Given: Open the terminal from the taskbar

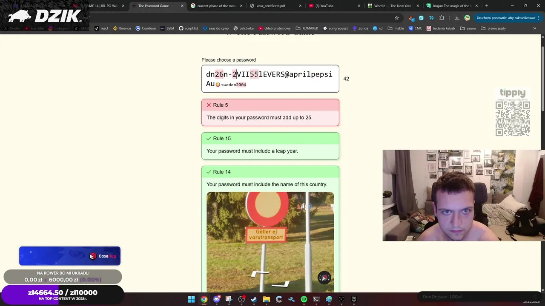Looking at the screenshot, I should (x=316, y=299).
